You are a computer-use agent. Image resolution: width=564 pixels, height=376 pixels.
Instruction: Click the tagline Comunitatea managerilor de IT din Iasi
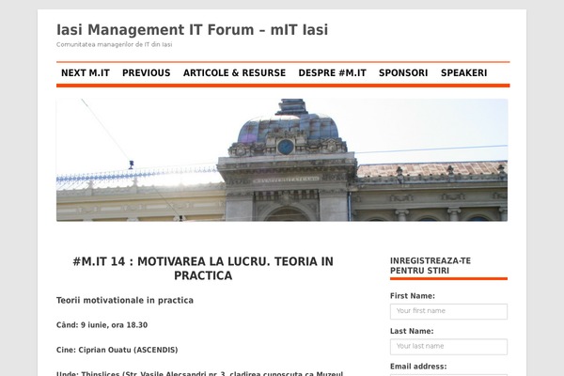pyautogui.click(x=115, y=44)
